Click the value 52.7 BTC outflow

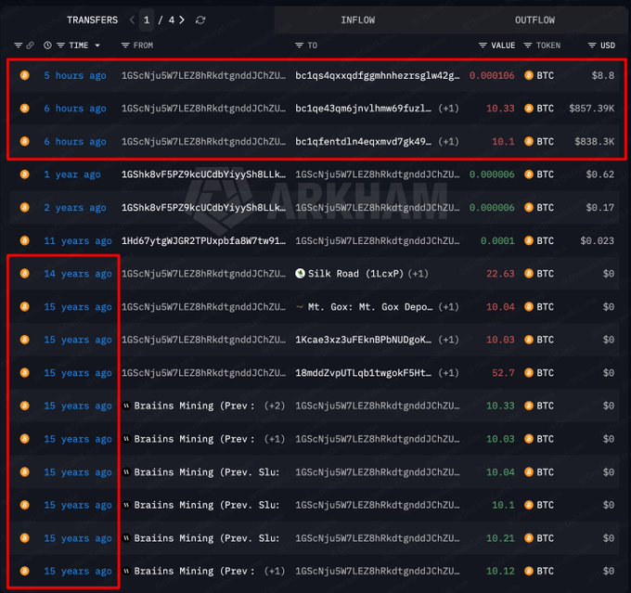503,373
